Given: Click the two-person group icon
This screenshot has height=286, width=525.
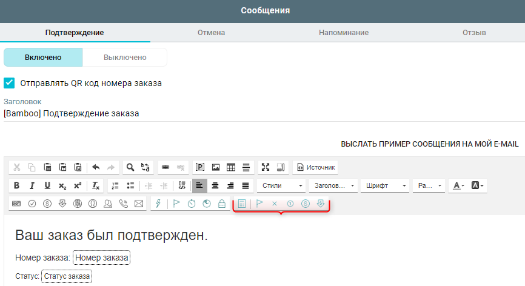Looking at the screenshot, I should coord(108,204).
